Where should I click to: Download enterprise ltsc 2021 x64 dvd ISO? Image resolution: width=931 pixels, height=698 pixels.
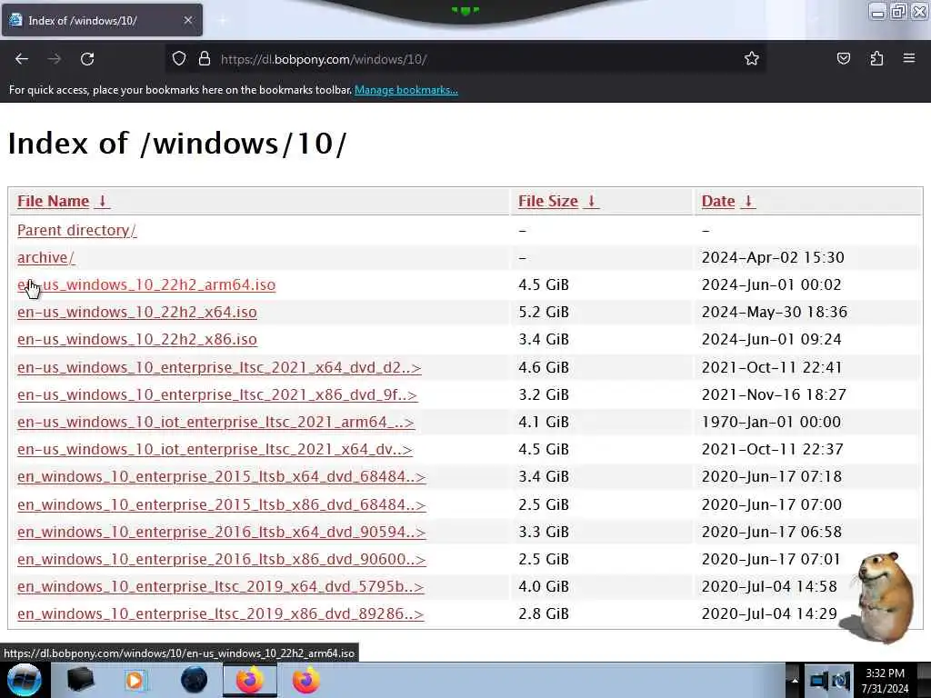[x=219, y=367]
